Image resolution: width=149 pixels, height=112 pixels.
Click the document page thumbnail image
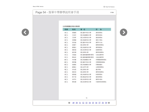[87, 60]
